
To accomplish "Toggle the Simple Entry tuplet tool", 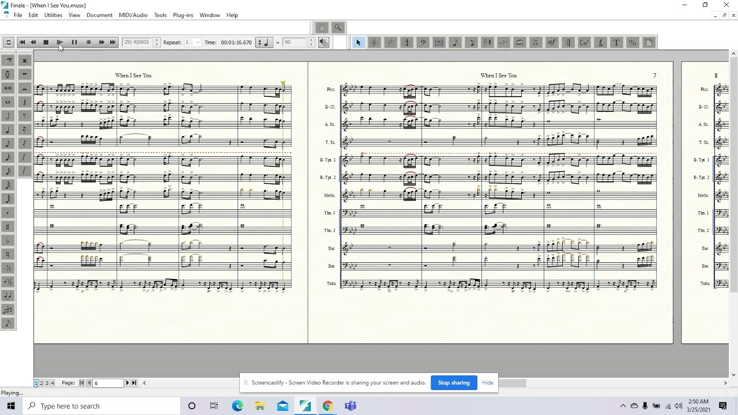I will click(8, 310).
